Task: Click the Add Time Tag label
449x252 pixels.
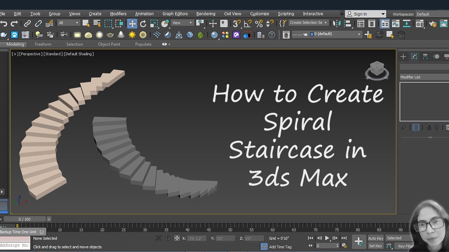Action: click(x=280, y=247)
